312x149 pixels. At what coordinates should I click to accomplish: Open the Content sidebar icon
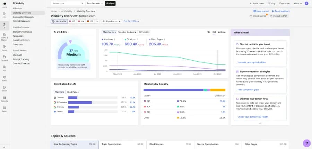pos(5,58)
